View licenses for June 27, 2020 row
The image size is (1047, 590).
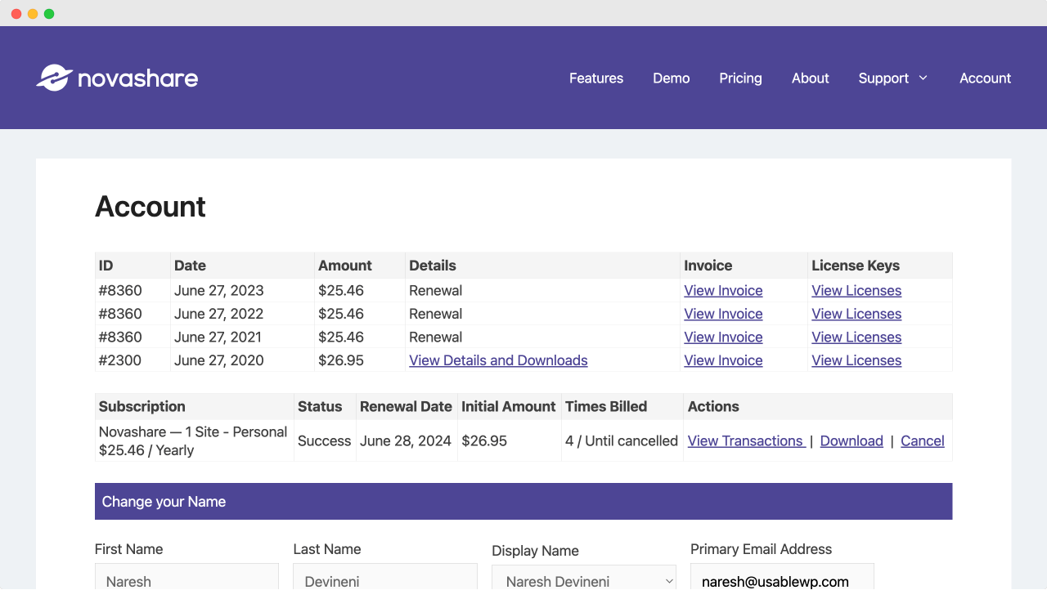856,360
